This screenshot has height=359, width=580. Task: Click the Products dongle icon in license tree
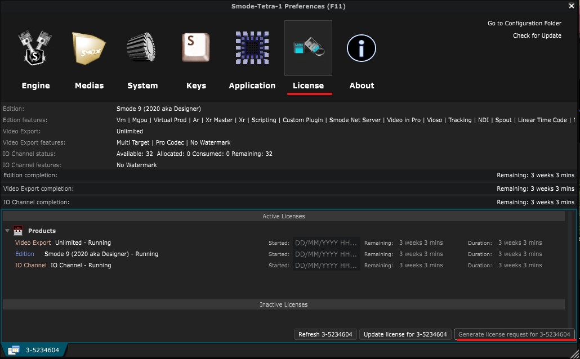point(18,231)
